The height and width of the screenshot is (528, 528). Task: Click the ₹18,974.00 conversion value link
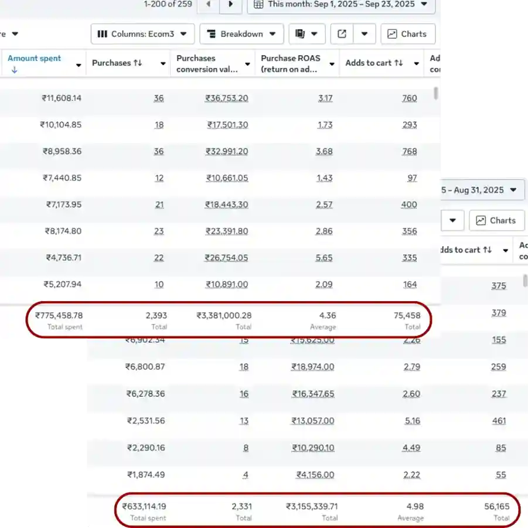pyautogui.click(x=312, y=367)
